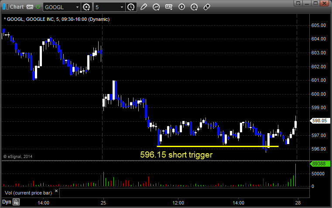Click the 605.00 price axis label
The width and height of the screenshot is (332, 208).
tap(318, 25)
